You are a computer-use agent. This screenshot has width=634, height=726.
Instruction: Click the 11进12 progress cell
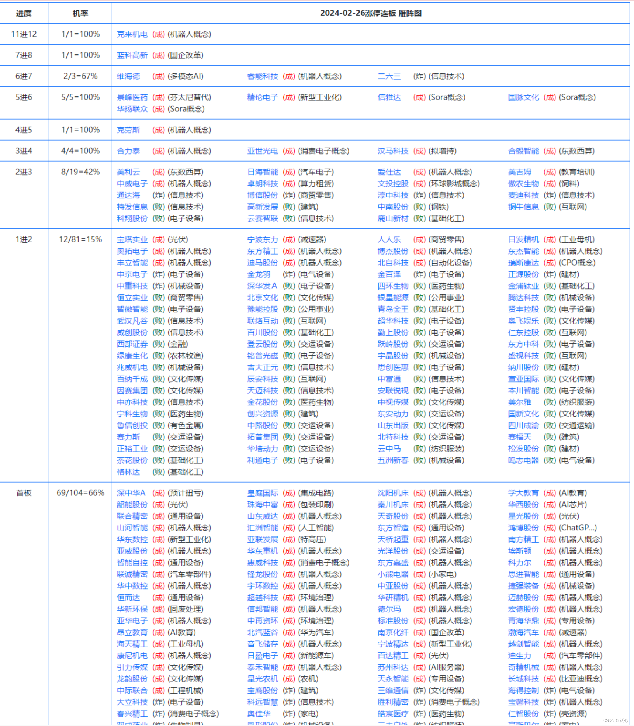click(x=24, y=34)
